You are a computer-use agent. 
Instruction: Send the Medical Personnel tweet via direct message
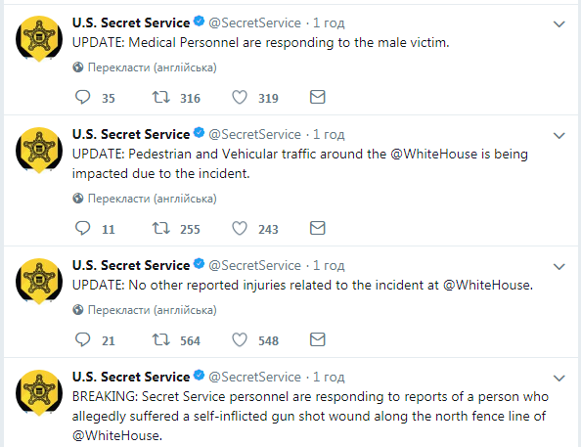[x=318, y=97]
